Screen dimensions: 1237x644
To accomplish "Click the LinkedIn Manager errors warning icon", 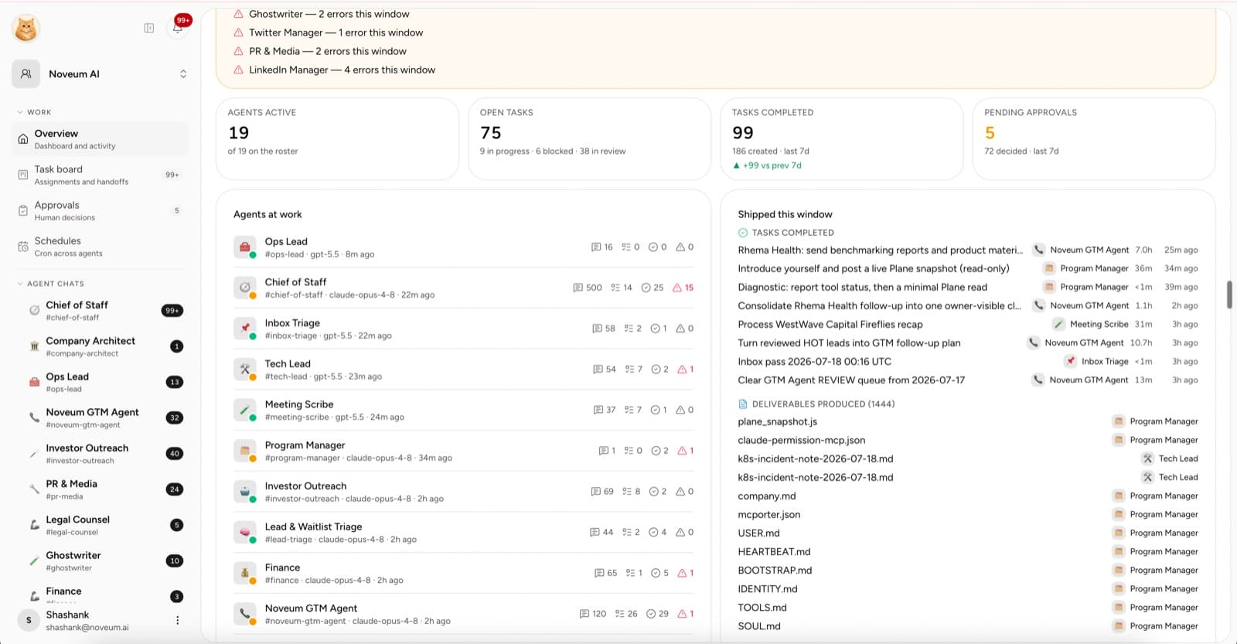I will (x=239, y=70).
